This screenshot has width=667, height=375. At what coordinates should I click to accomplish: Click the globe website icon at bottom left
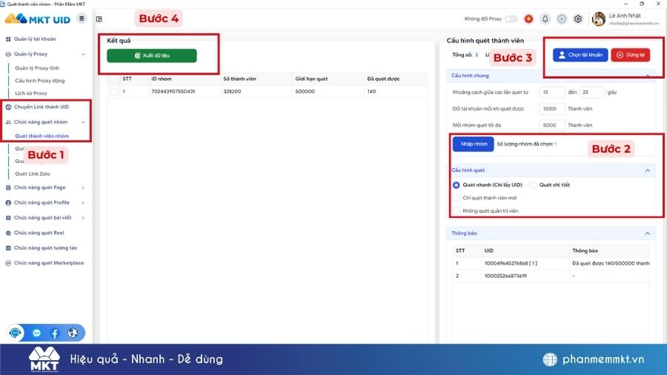tap(73, 333)
